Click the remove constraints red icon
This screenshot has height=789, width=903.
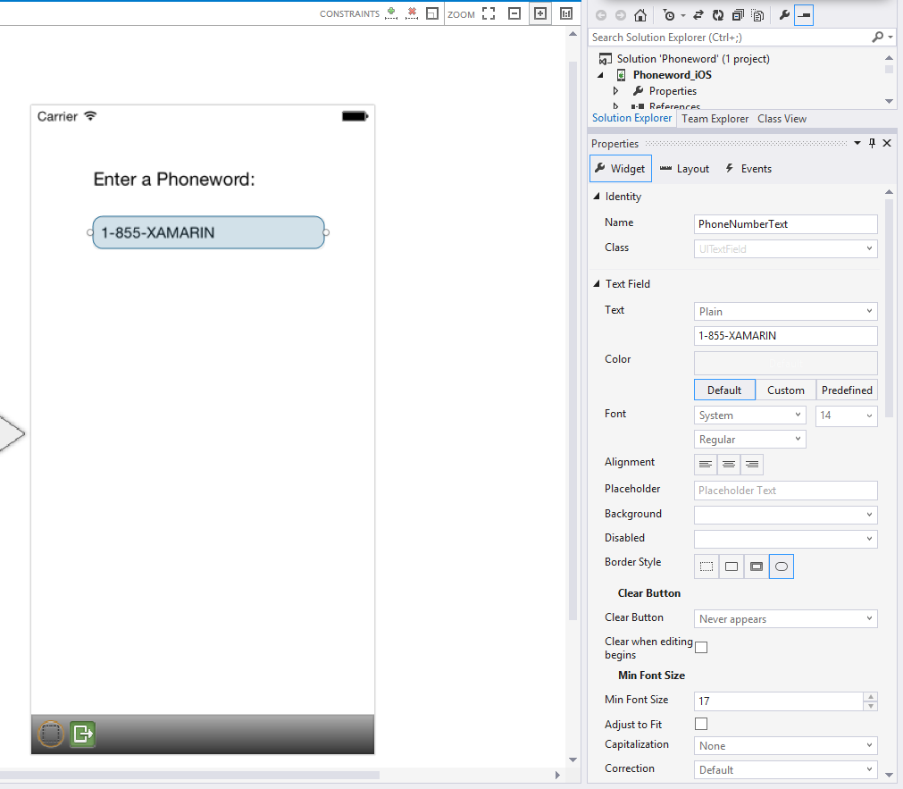click(412, 13)
